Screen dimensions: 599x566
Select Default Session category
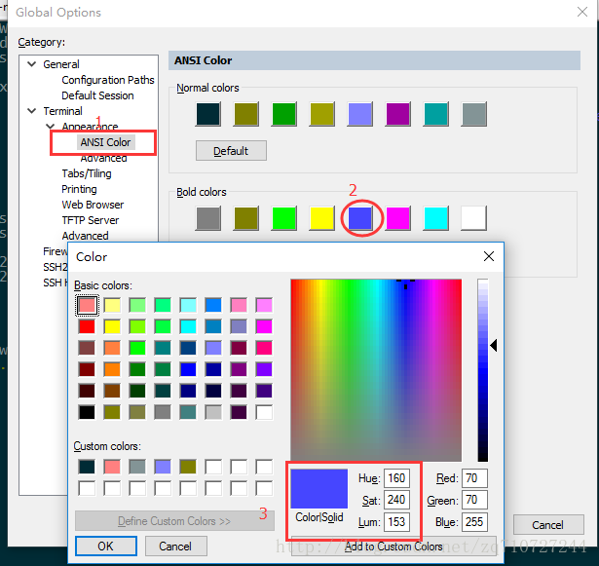(97, 95)
